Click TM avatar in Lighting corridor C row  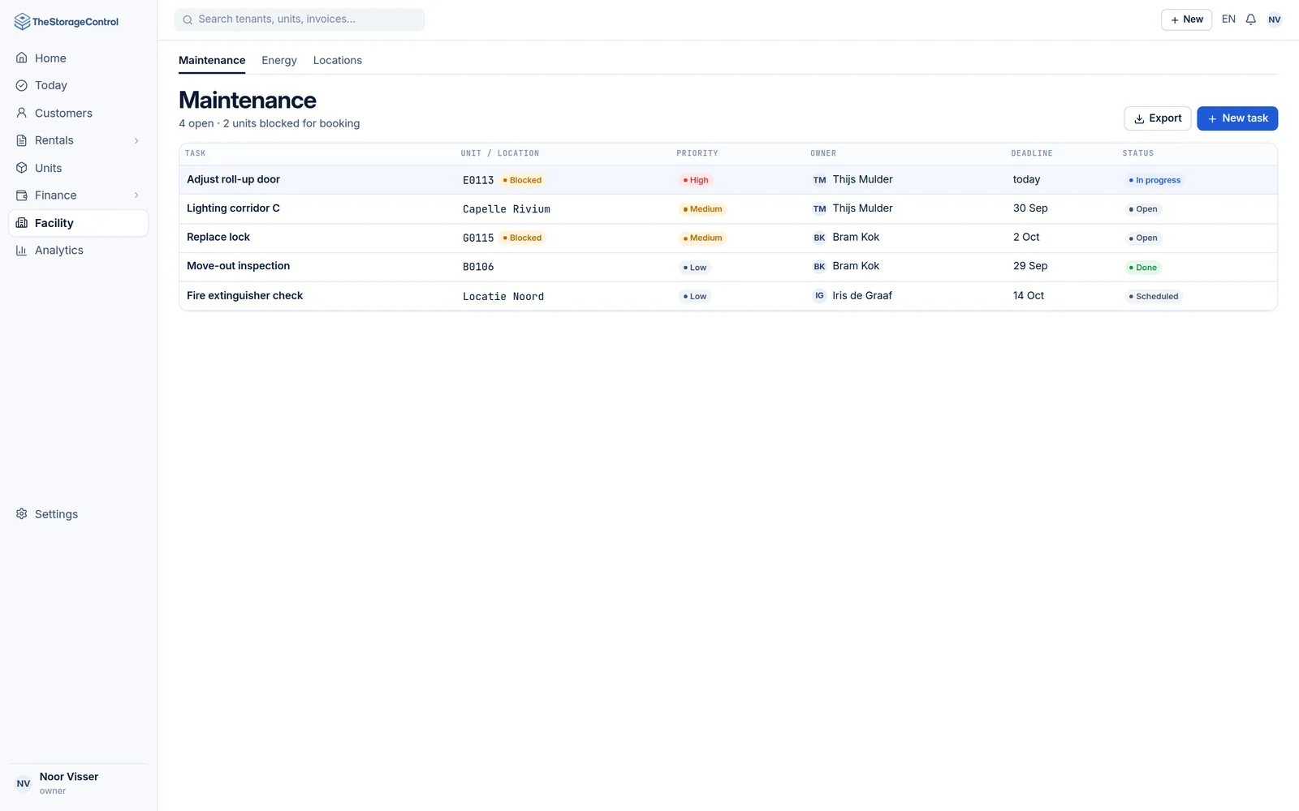819,209
